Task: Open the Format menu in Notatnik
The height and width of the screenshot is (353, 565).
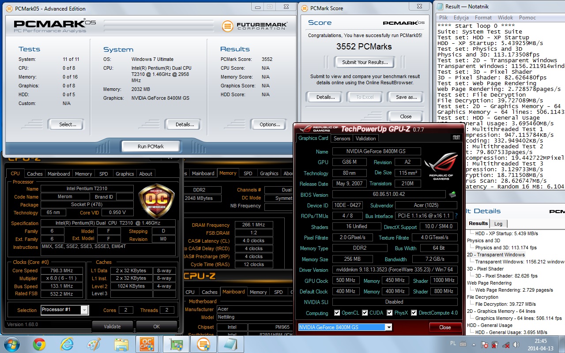Action: click(x=483, y=18)
